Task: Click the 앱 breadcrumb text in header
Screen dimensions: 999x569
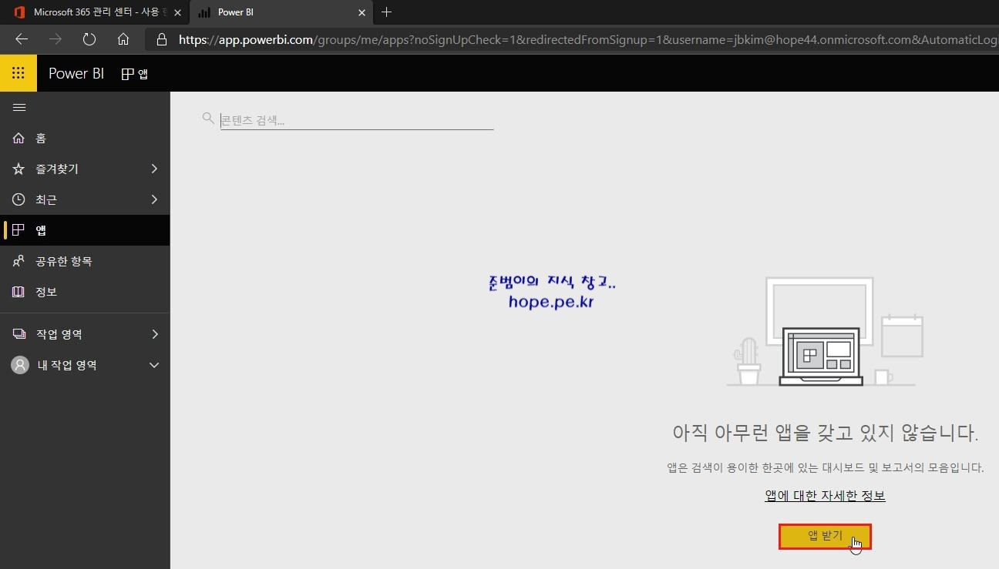Action: coord(143,74)
